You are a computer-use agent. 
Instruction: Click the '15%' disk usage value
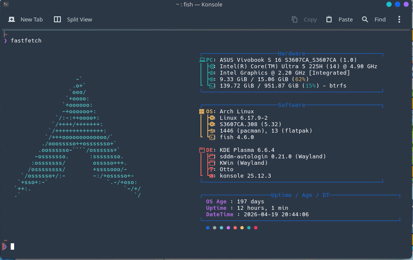tap(311, 86)
